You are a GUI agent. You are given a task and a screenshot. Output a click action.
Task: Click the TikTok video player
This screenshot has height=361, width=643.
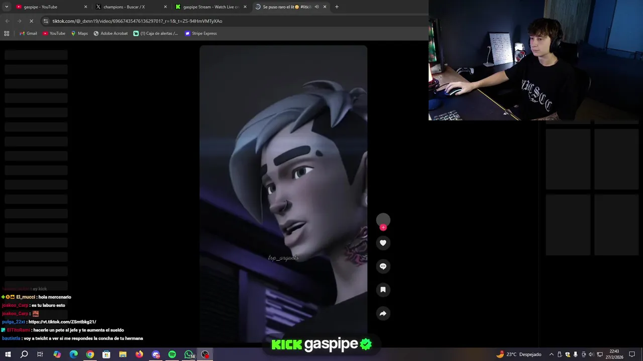283,194
